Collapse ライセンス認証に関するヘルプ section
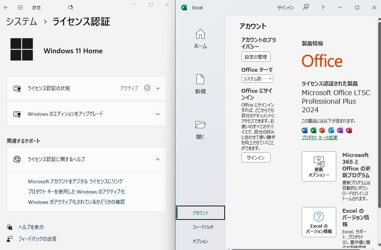The width and height of the screenshot is (381, 250). (157, 159)
